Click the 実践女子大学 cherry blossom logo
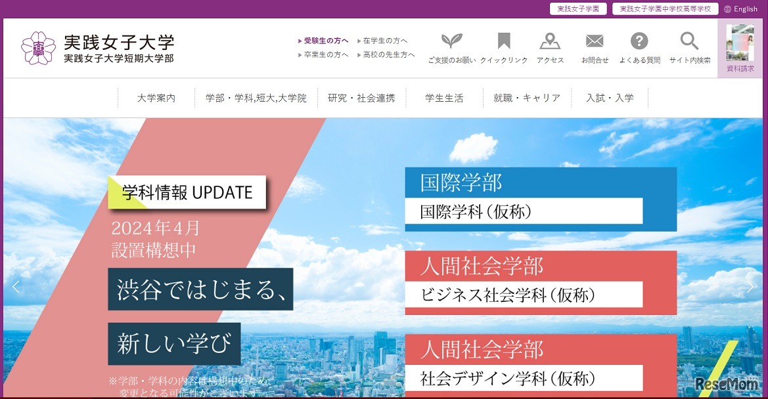 pyautogui.click(x=39, y=48)
